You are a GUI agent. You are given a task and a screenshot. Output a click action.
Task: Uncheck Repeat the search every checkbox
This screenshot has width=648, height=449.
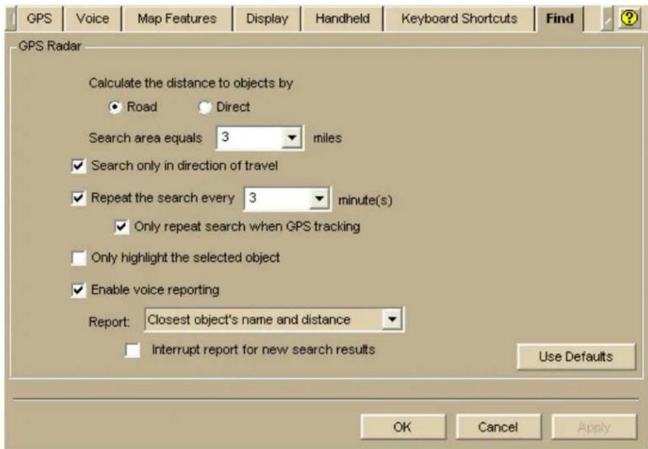click(78, 198)
